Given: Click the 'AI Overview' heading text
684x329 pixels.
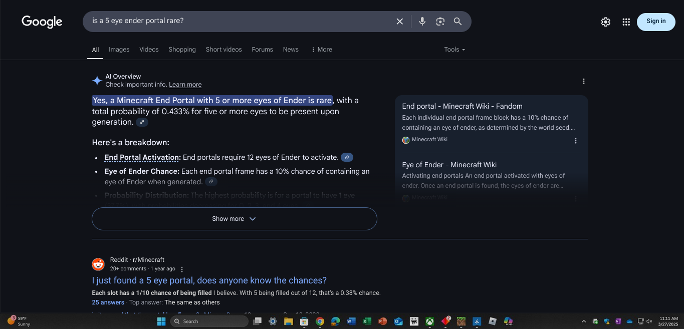Looking at the screenshot, I should pyautogui.click(x=123, y=77).
